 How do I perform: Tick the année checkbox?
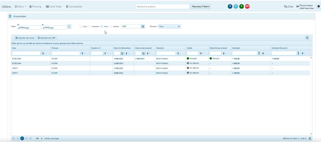point(111,26)
